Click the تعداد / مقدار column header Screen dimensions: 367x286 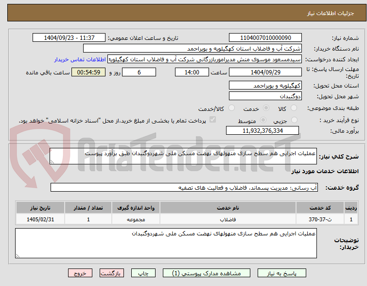tap(88, 208)
